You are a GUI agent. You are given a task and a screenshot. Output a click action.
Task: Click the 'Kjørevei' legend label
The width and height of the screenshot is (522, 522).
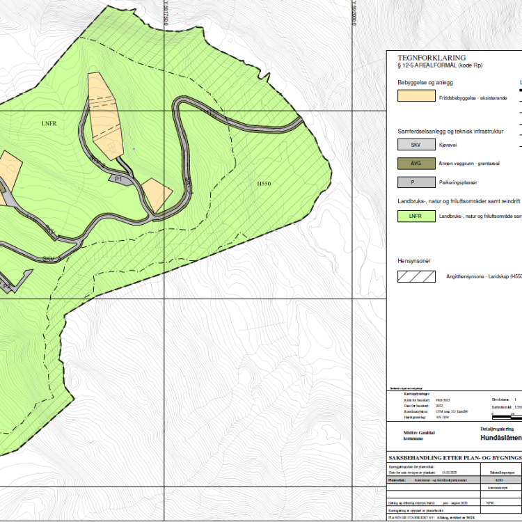click(x=448, y=145)
